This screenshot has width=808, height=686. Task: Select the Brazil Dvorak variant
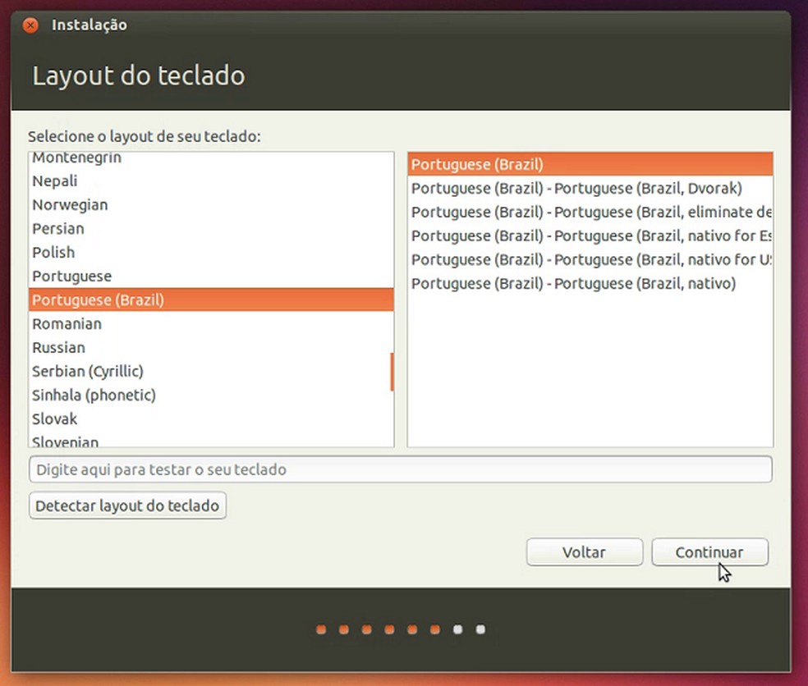pyautogui.click(x=590, y=188)
